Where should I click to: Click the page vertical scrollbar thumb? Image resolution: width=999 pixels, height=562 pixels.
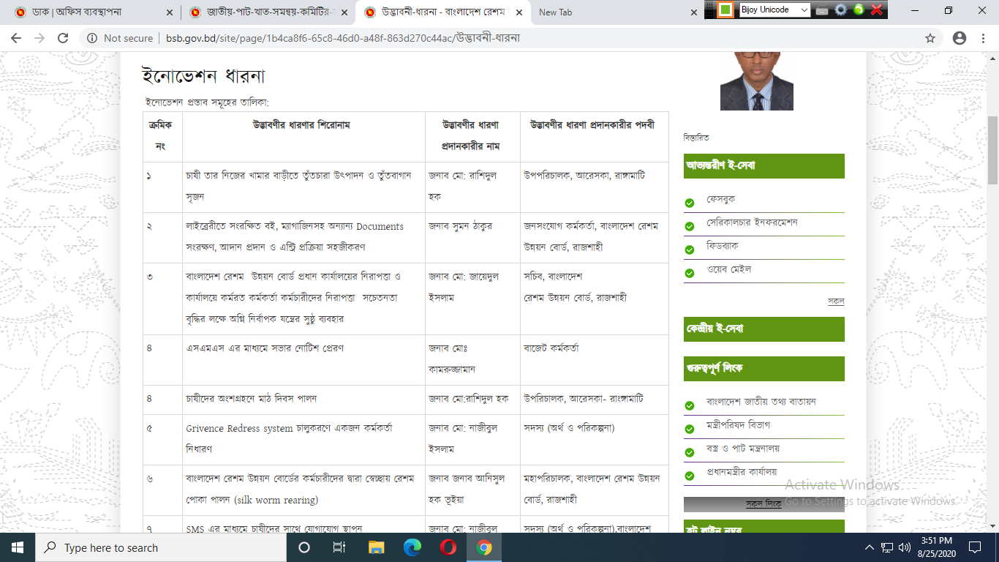992,150
